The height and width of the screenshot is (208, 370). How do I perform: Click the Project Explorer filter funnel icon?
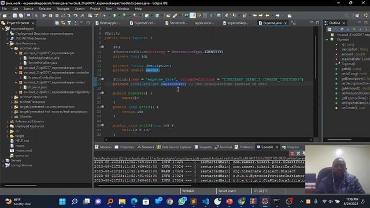click(69, 23)
